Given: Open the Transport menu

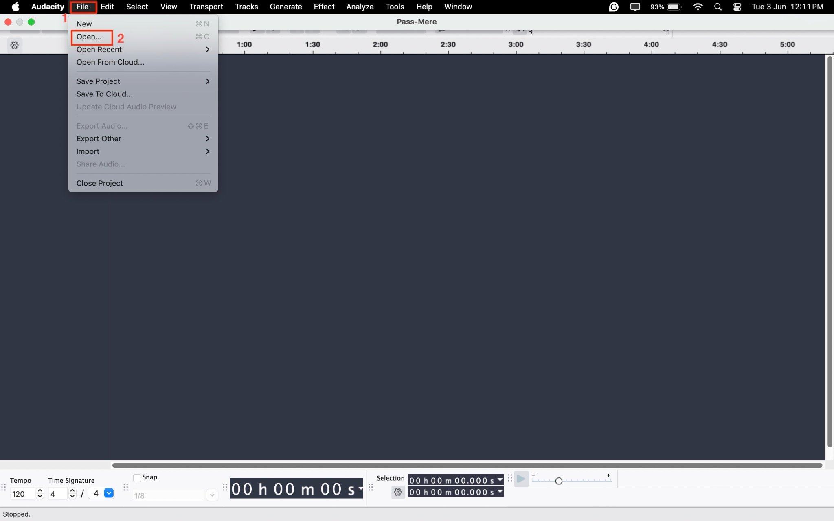Looking at the screenshot, I should click(206, 7).
